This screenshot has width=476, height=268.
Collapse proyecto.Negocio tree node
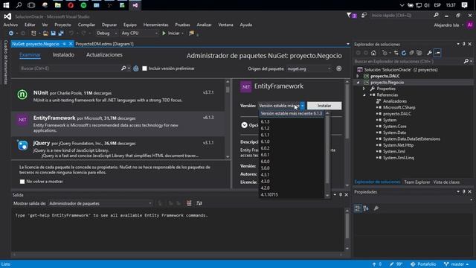[358, 83]
